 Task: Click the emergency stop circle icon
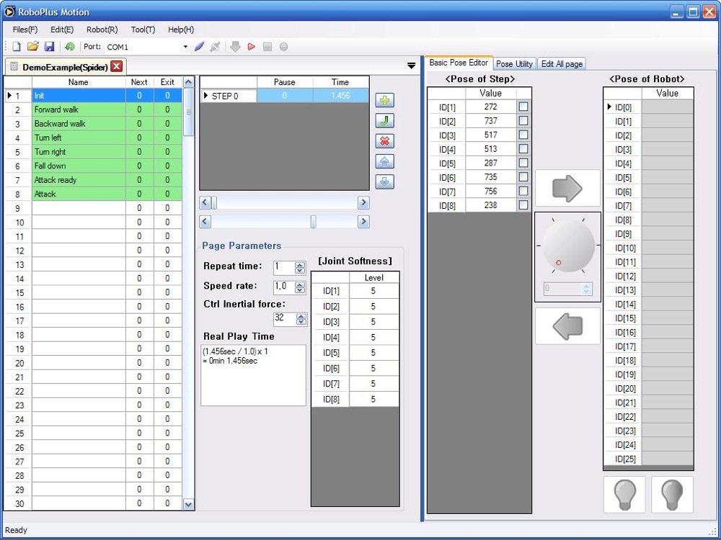(x=283, y=46)
